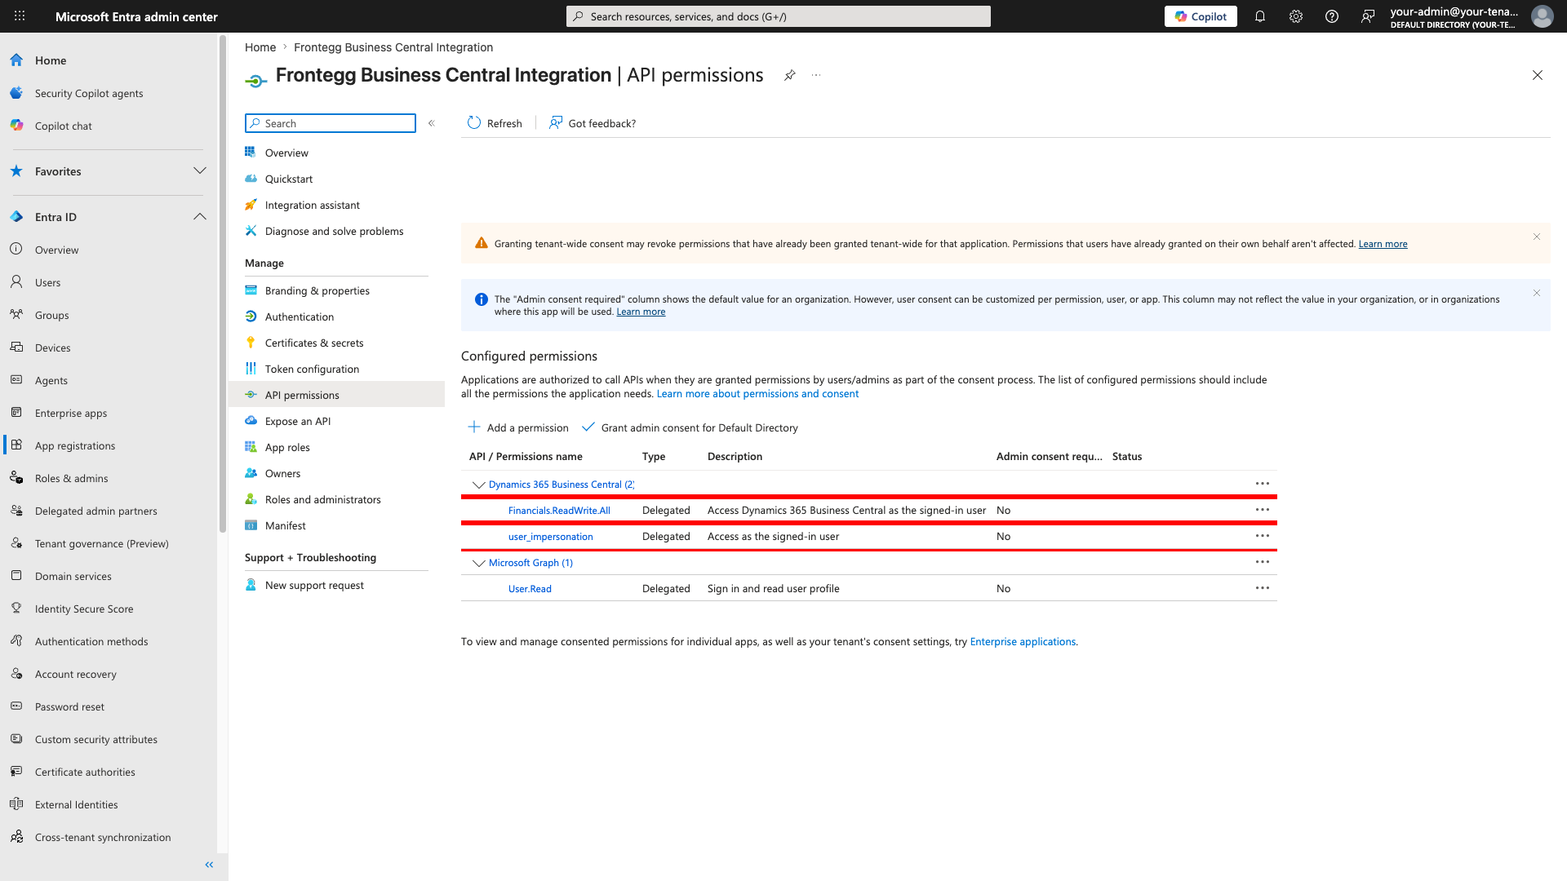Click user_impersonation permission link

(550, 537)
